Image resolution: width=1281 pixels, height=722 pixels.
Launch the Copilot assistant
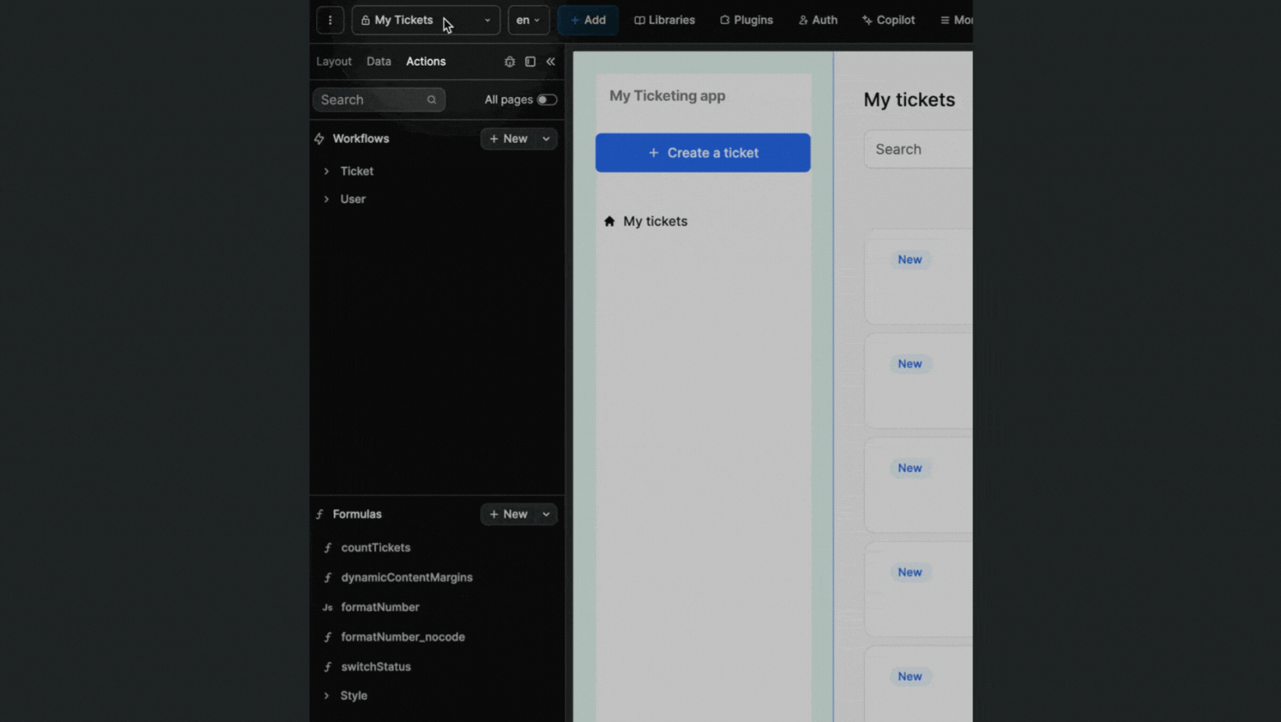click(887, 20)
